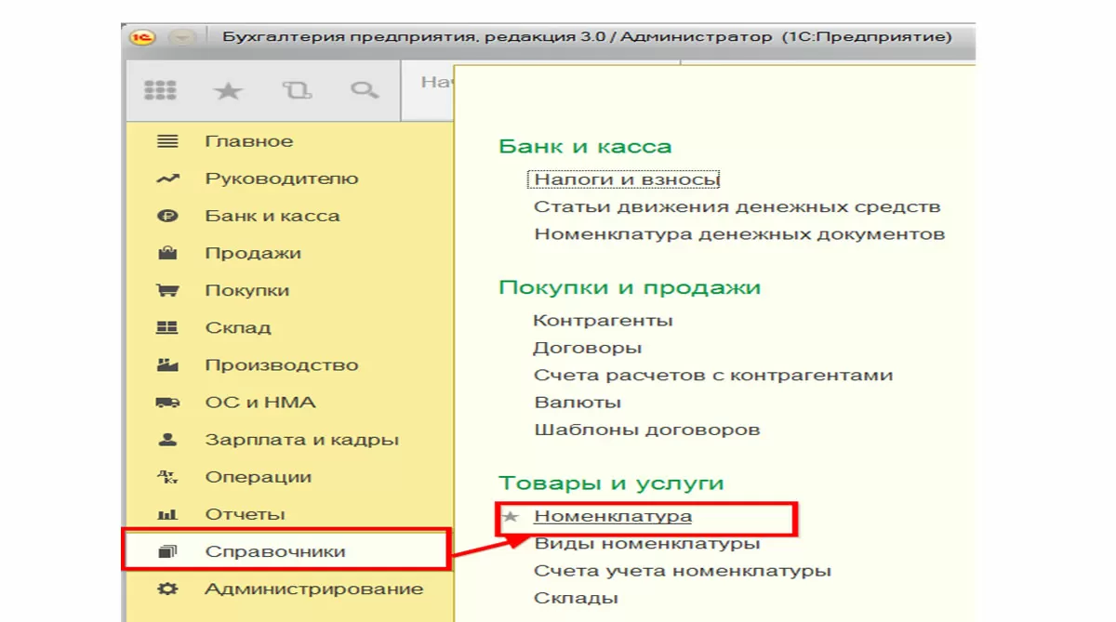Screen dimensions: 1116x622
Task: Open the Favorites star icon in toolbar
Action: point(228,90)
